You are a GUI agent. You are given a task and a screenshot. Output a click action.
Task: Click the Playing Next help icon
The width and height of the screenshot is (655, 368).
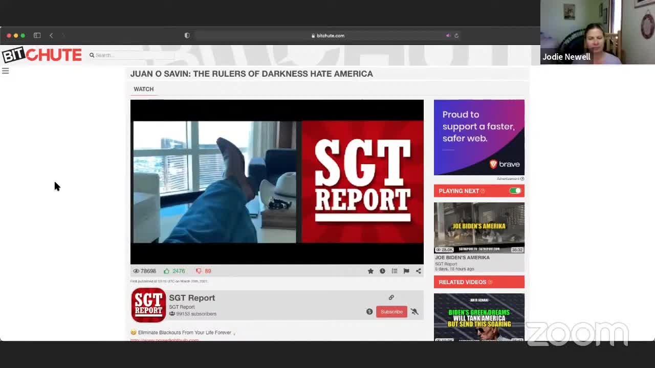(483, 191)
